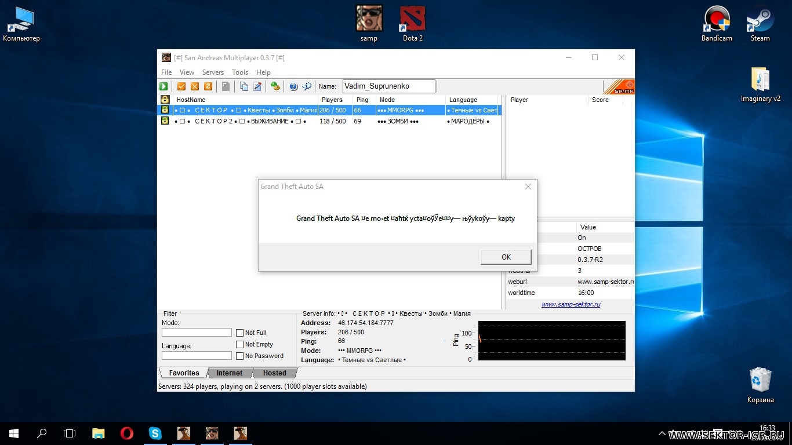Sort servers by the Players column header
Image resolution: width=792 pixels, height=445 pixels.
click(335, 100)
